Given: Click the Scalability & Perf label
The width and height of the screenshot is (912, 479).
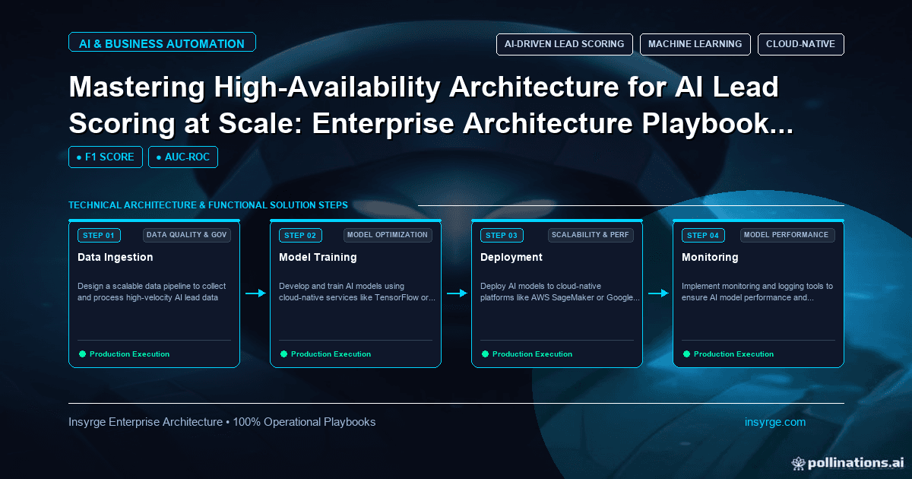Looking at the screenshot, I should click(591, 235).
